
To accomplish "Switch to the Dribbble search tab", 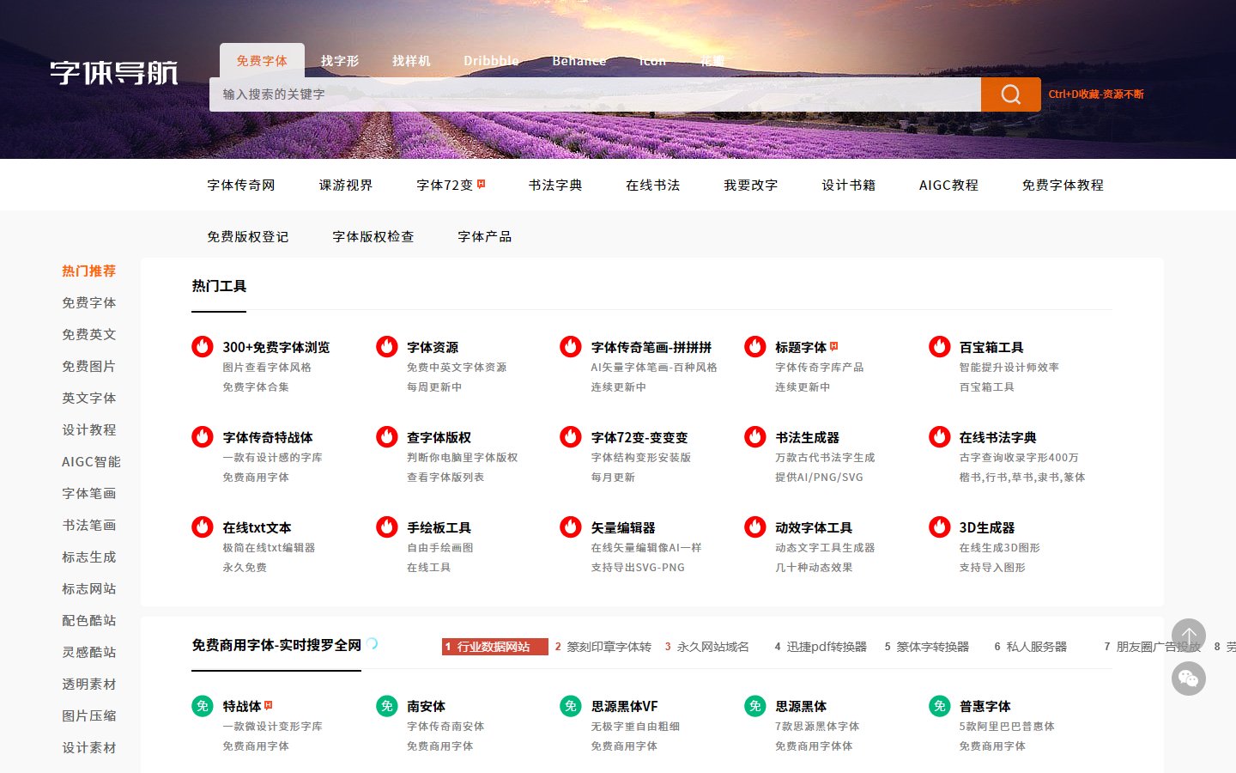I will pos(491,61).
